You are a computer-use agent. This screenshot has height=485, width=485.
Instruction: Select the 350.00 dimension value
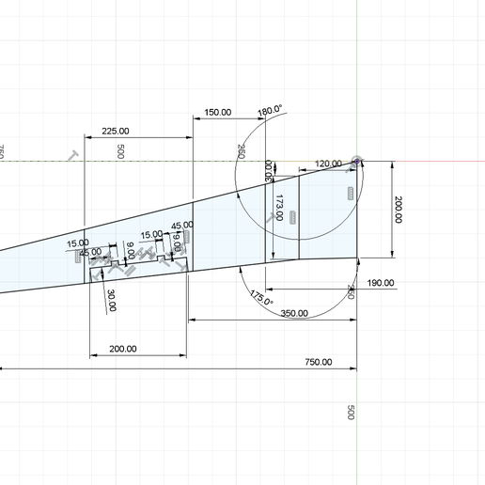pyautogui.click(x=294, y=313)
